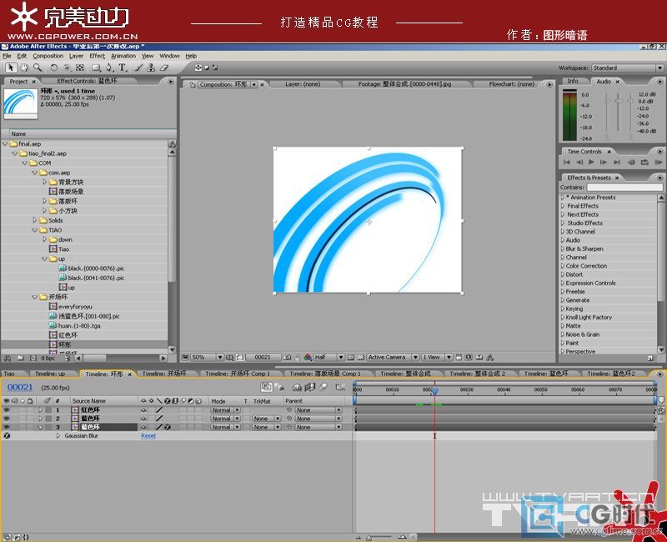Toggle quality switch for layer 1 红色环
The image size is (667, 542).
pyautogui.click(x=159, y=410)
